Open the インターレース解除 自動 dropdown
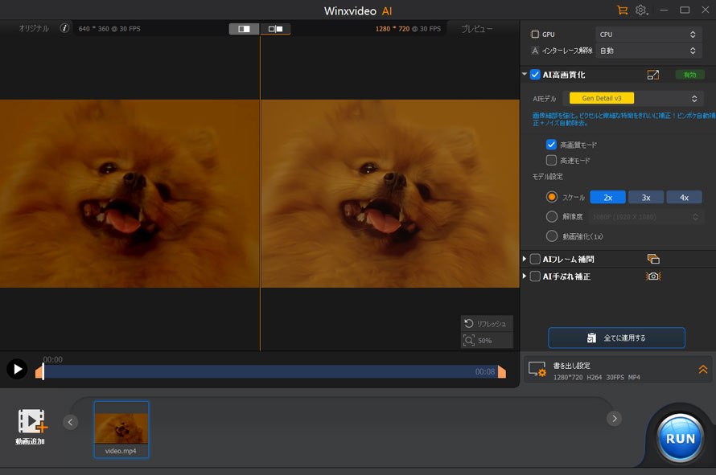The height and width of the screenshot is (475, 716). [648, 51]
